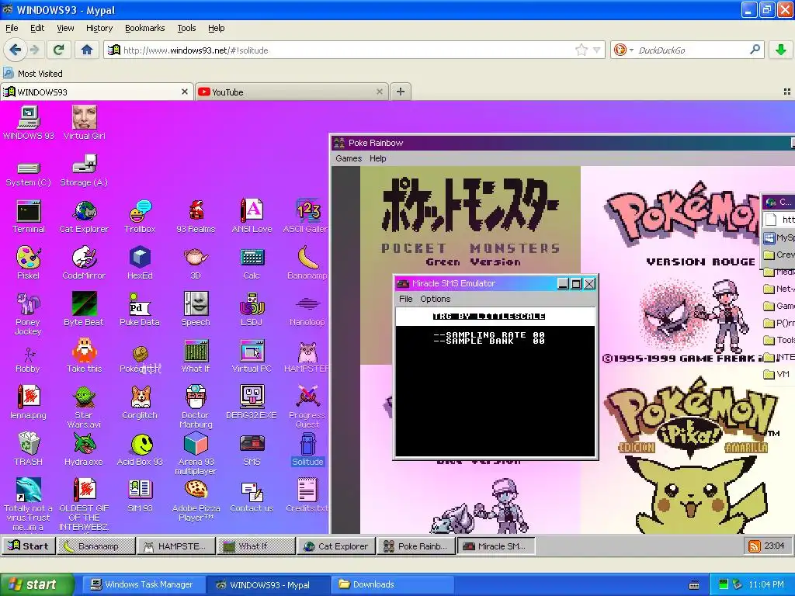Screen dimensions: 795x596
Task: Select HAMPSTE... in Windows 93 taskbar
Action: (176, 546)
